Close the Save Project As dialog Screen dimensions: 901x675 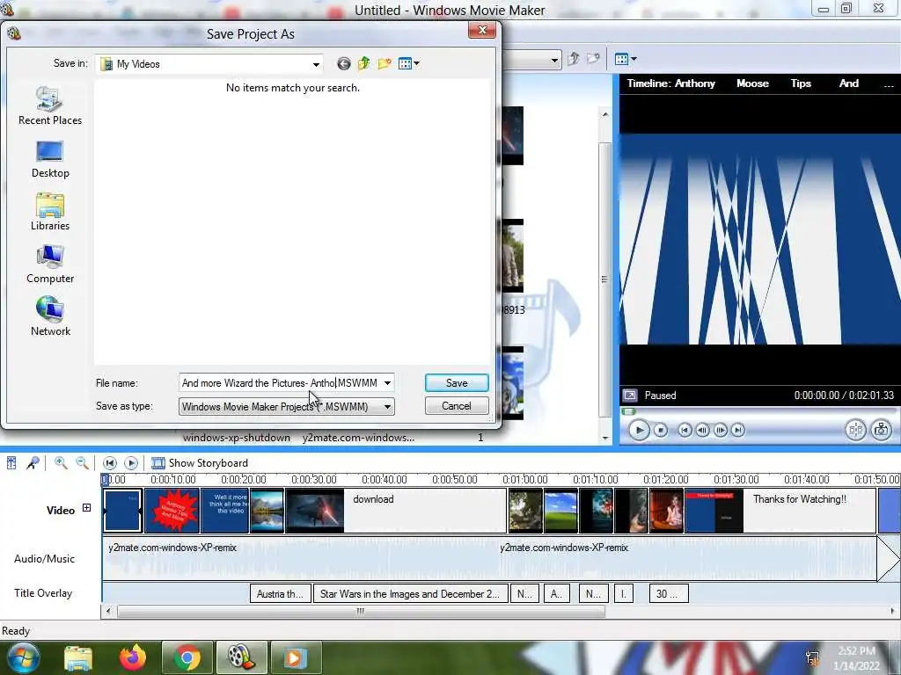482,30
